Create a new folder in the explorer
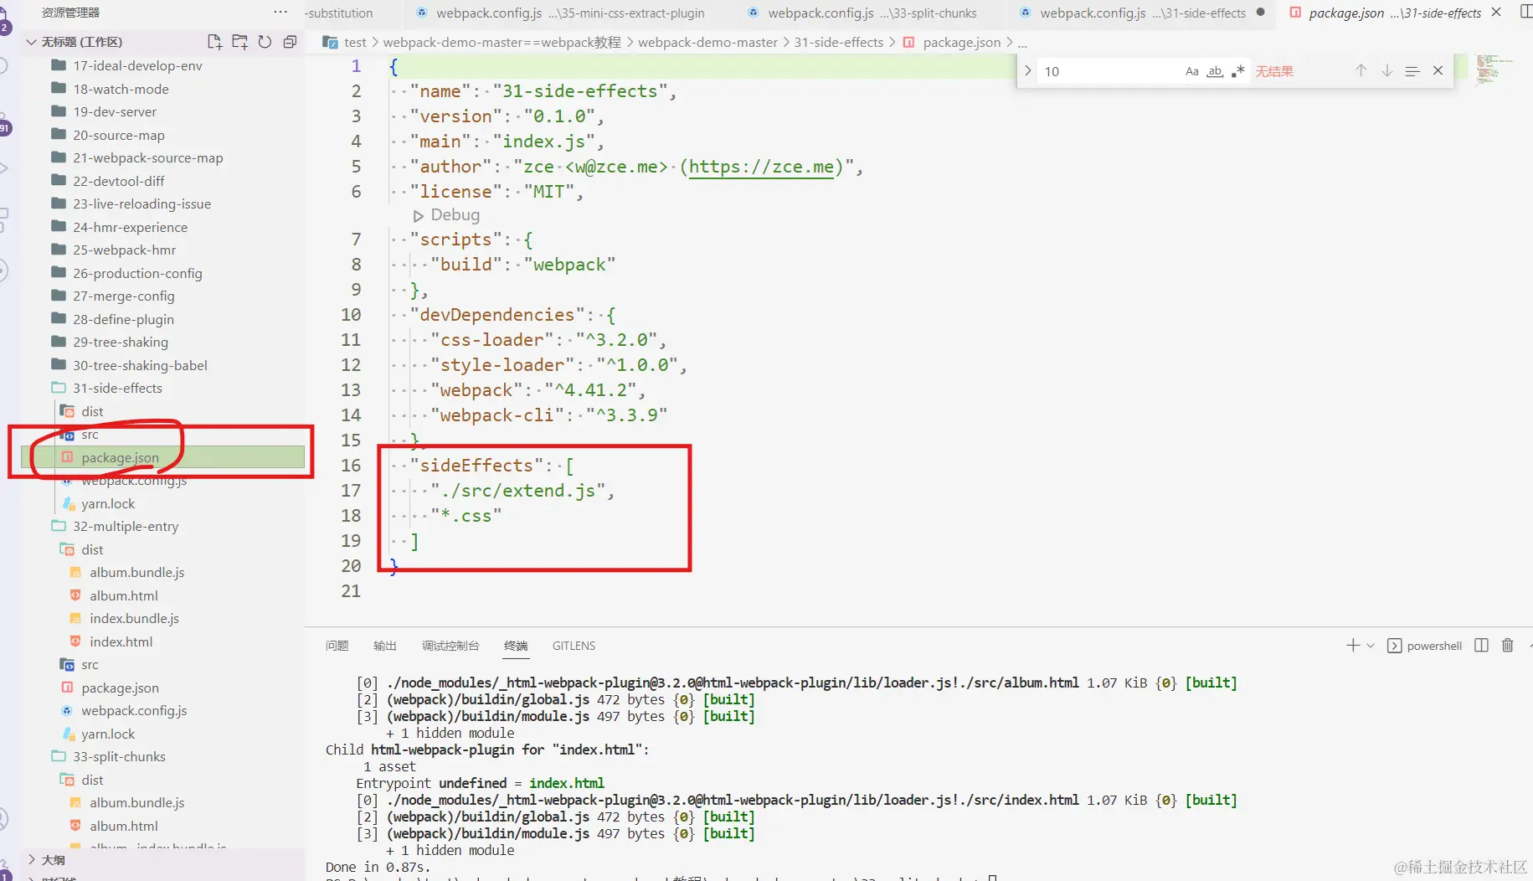The image size is (1533, 881). (x=239, y=42)
